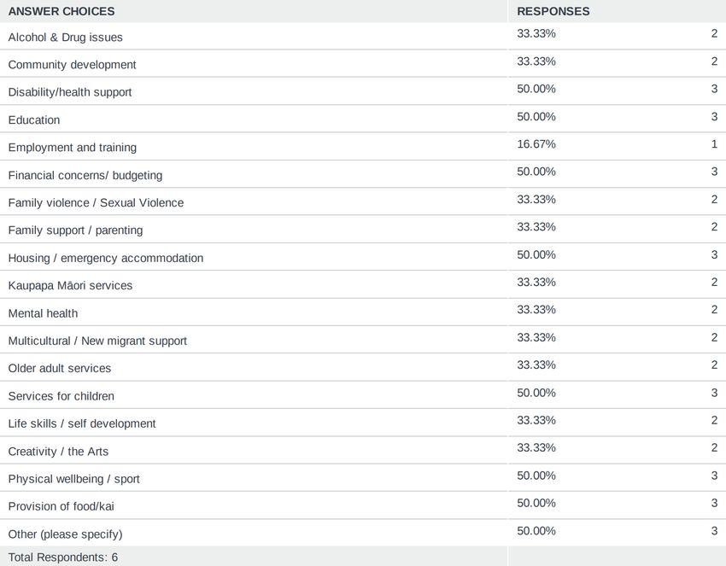Select Services for children row
The height and width of the screenshot is (566, 726).
[363, 395]
